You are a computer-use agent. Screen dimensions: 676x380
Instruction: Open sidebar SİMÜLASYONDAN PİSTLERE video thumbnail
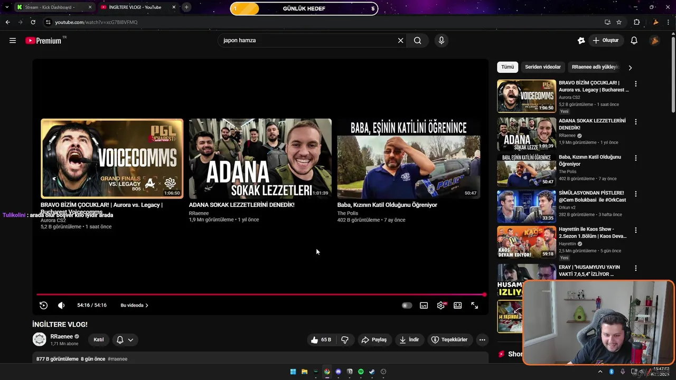point(527,206)
